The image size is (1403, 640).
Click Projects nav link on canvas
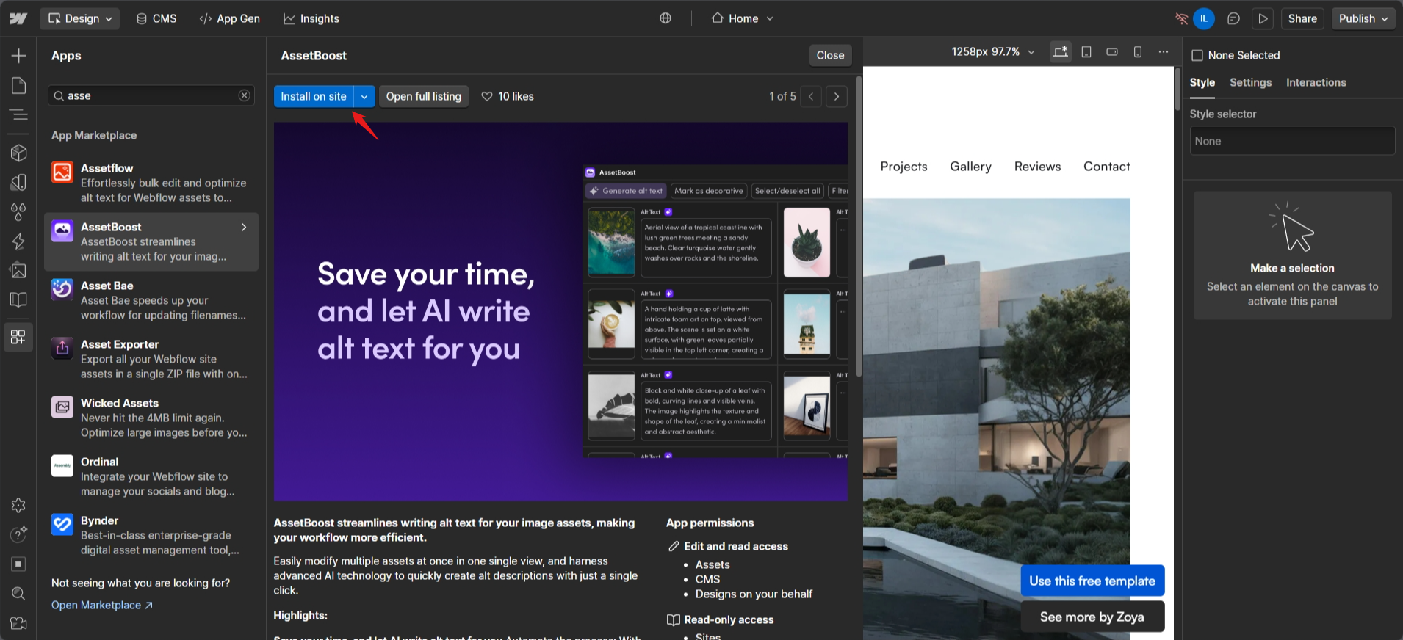click(x=904, y=167)
